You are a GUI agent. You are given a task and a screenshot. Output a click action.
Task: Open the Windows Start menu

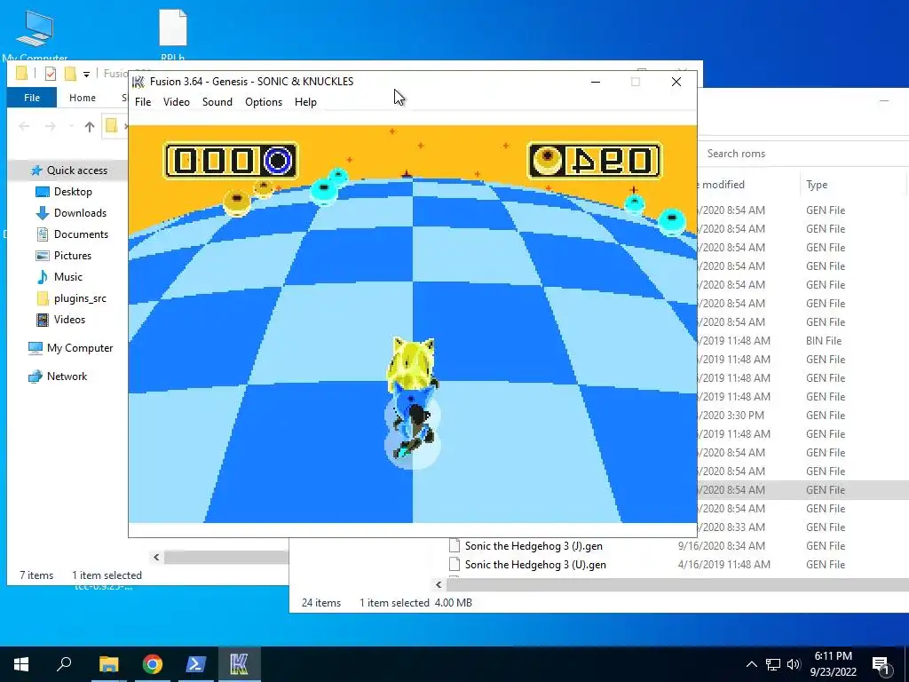click(21, 664)
